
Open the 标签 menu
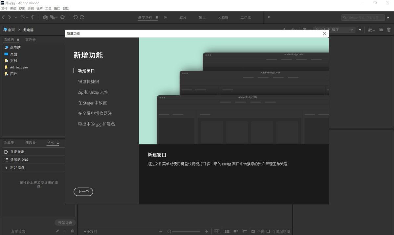pos(39,9)
